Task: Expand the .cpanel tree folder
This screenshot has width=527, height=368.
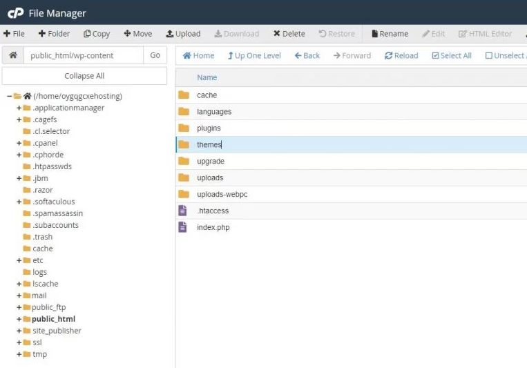Action: pyautogui.click(x=19, y=143)
